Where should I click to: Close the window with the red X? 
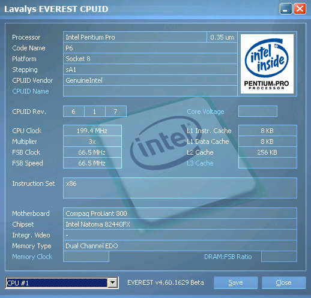[x=300, y=9]
